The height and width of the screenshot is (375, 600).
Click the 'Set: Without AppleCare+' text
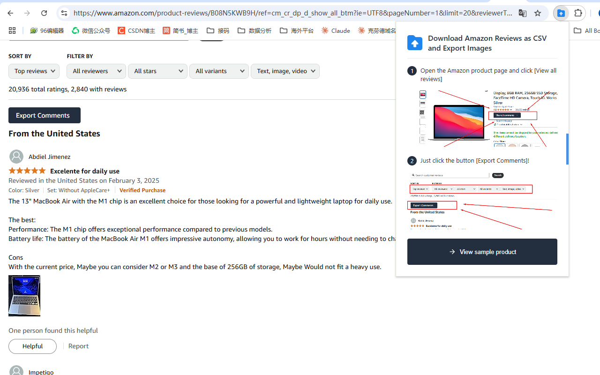(x=79, y=190)
